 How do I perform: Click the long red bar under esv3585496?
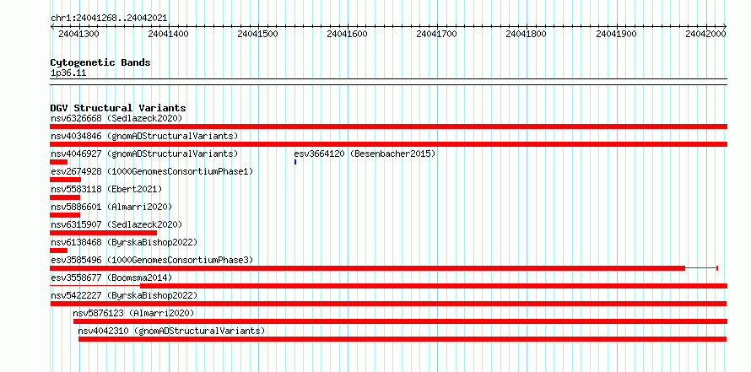[x=367, y=268]
